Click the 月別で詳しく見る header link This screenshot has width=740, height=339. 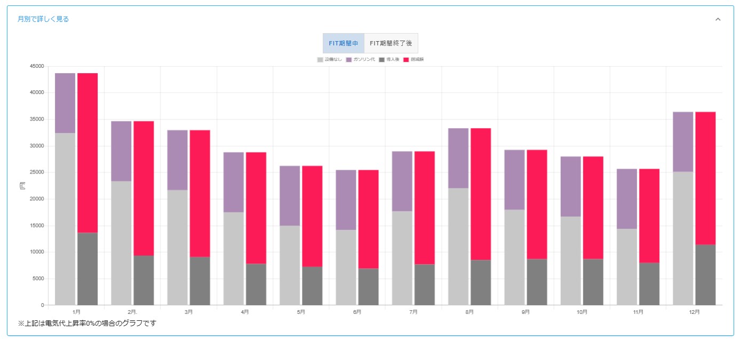pyautogui.click(x=43, y=19)
